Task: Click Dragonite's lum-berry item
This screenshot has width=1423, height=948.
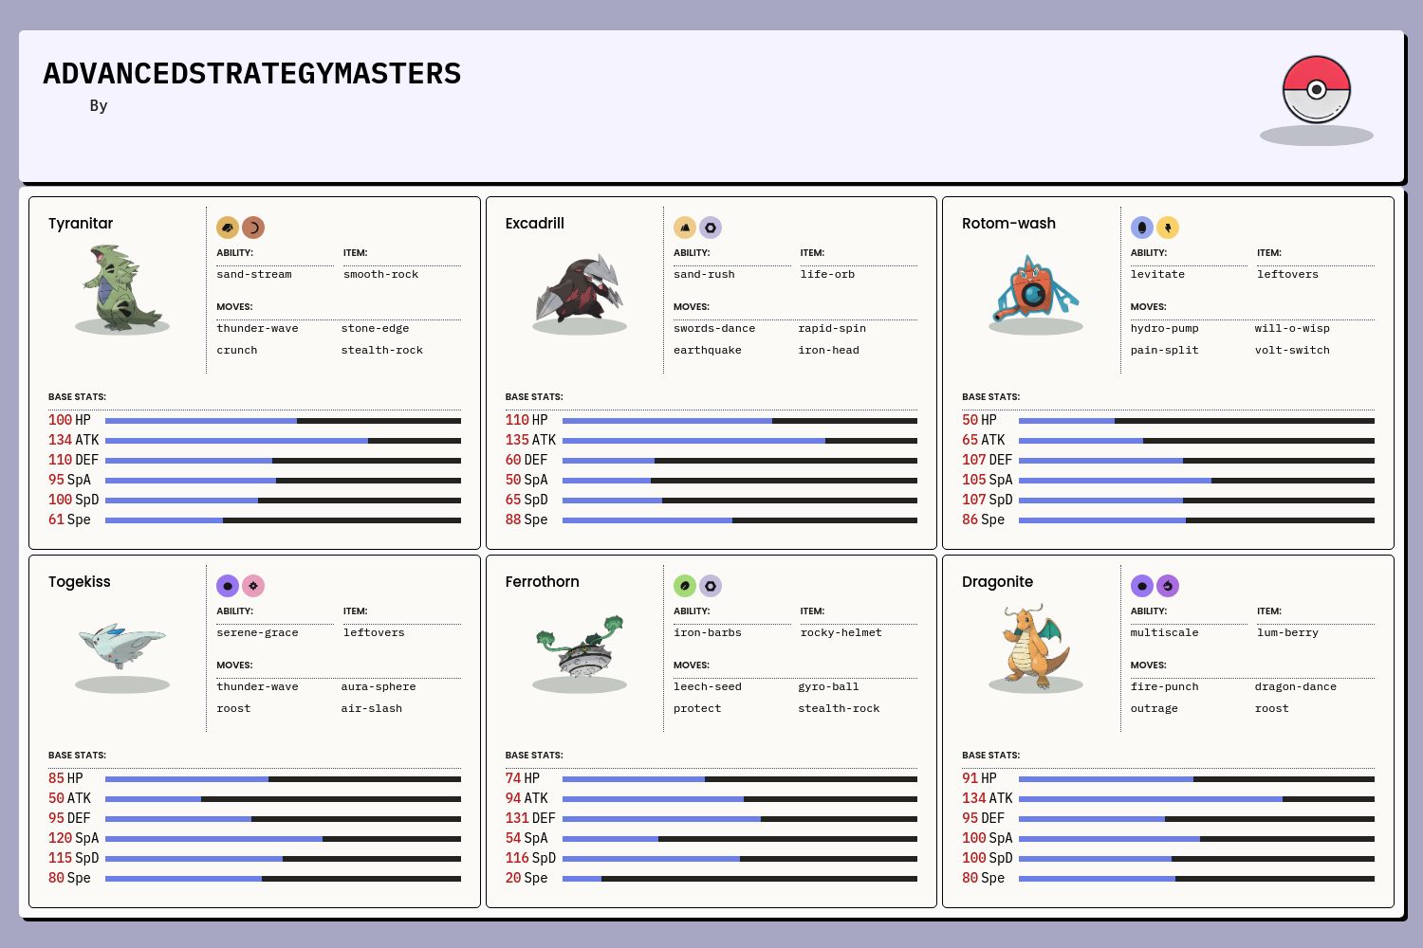Action: pos(1287,633)
